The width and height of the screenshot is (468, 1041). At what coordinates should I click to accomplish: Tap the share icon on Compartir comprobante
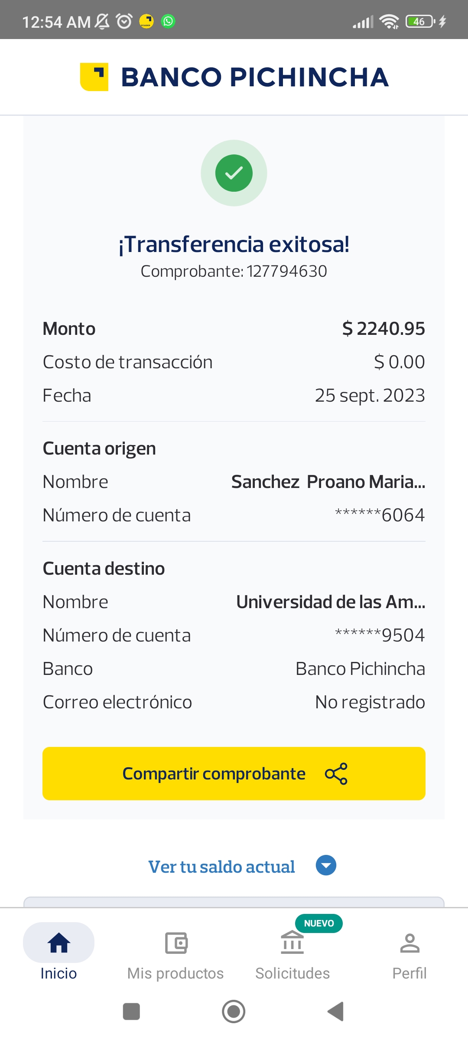(336, 774)
